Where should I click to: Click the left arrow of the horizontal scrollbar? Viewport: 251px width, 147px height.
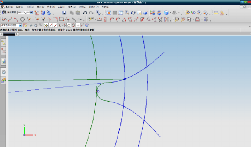[2, 34]
